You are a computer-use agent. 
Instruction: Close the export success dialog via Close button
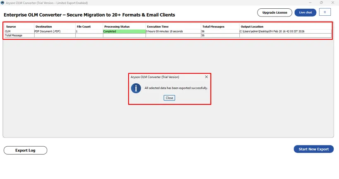tap(169, 98)
